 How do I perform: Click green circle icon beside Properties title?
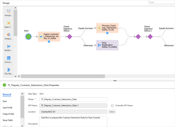pos(4,85)
